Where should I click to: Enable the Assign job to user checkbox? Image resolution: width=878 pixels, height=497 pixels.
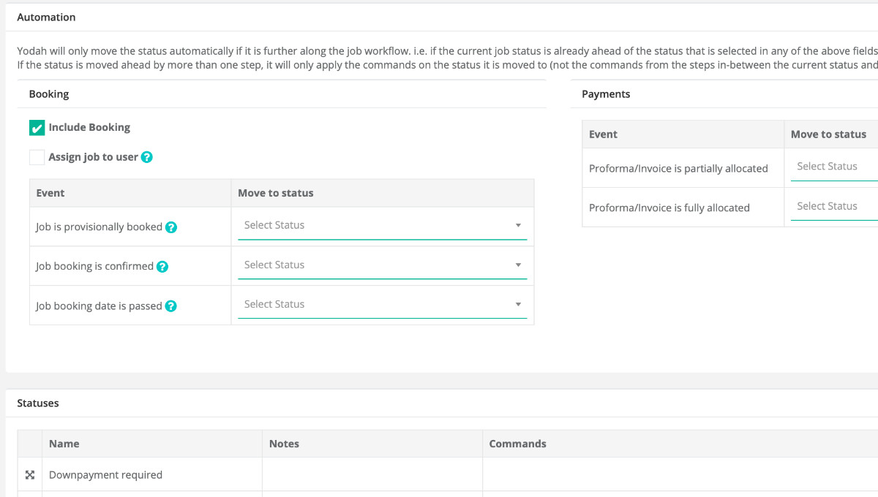click(37, 157)
